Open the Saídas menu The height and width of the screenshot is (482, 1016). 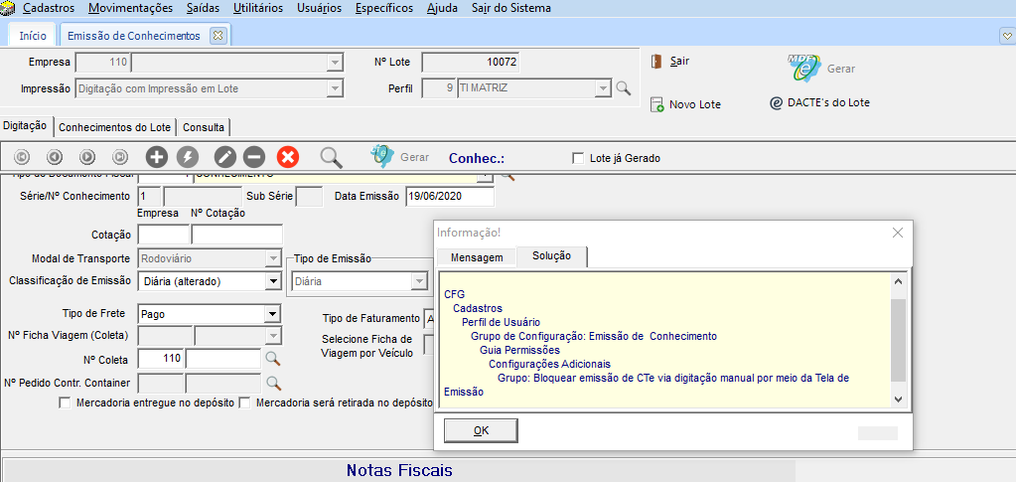(203, 8)
